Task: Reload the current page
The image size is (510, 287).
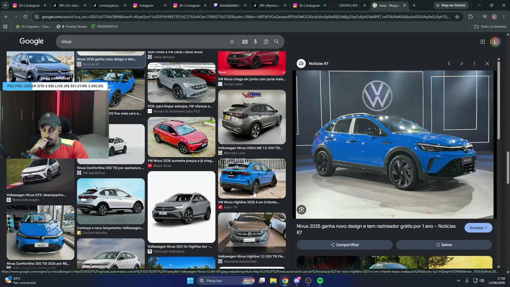Action: pyautogui.click(x=25, y=17)
